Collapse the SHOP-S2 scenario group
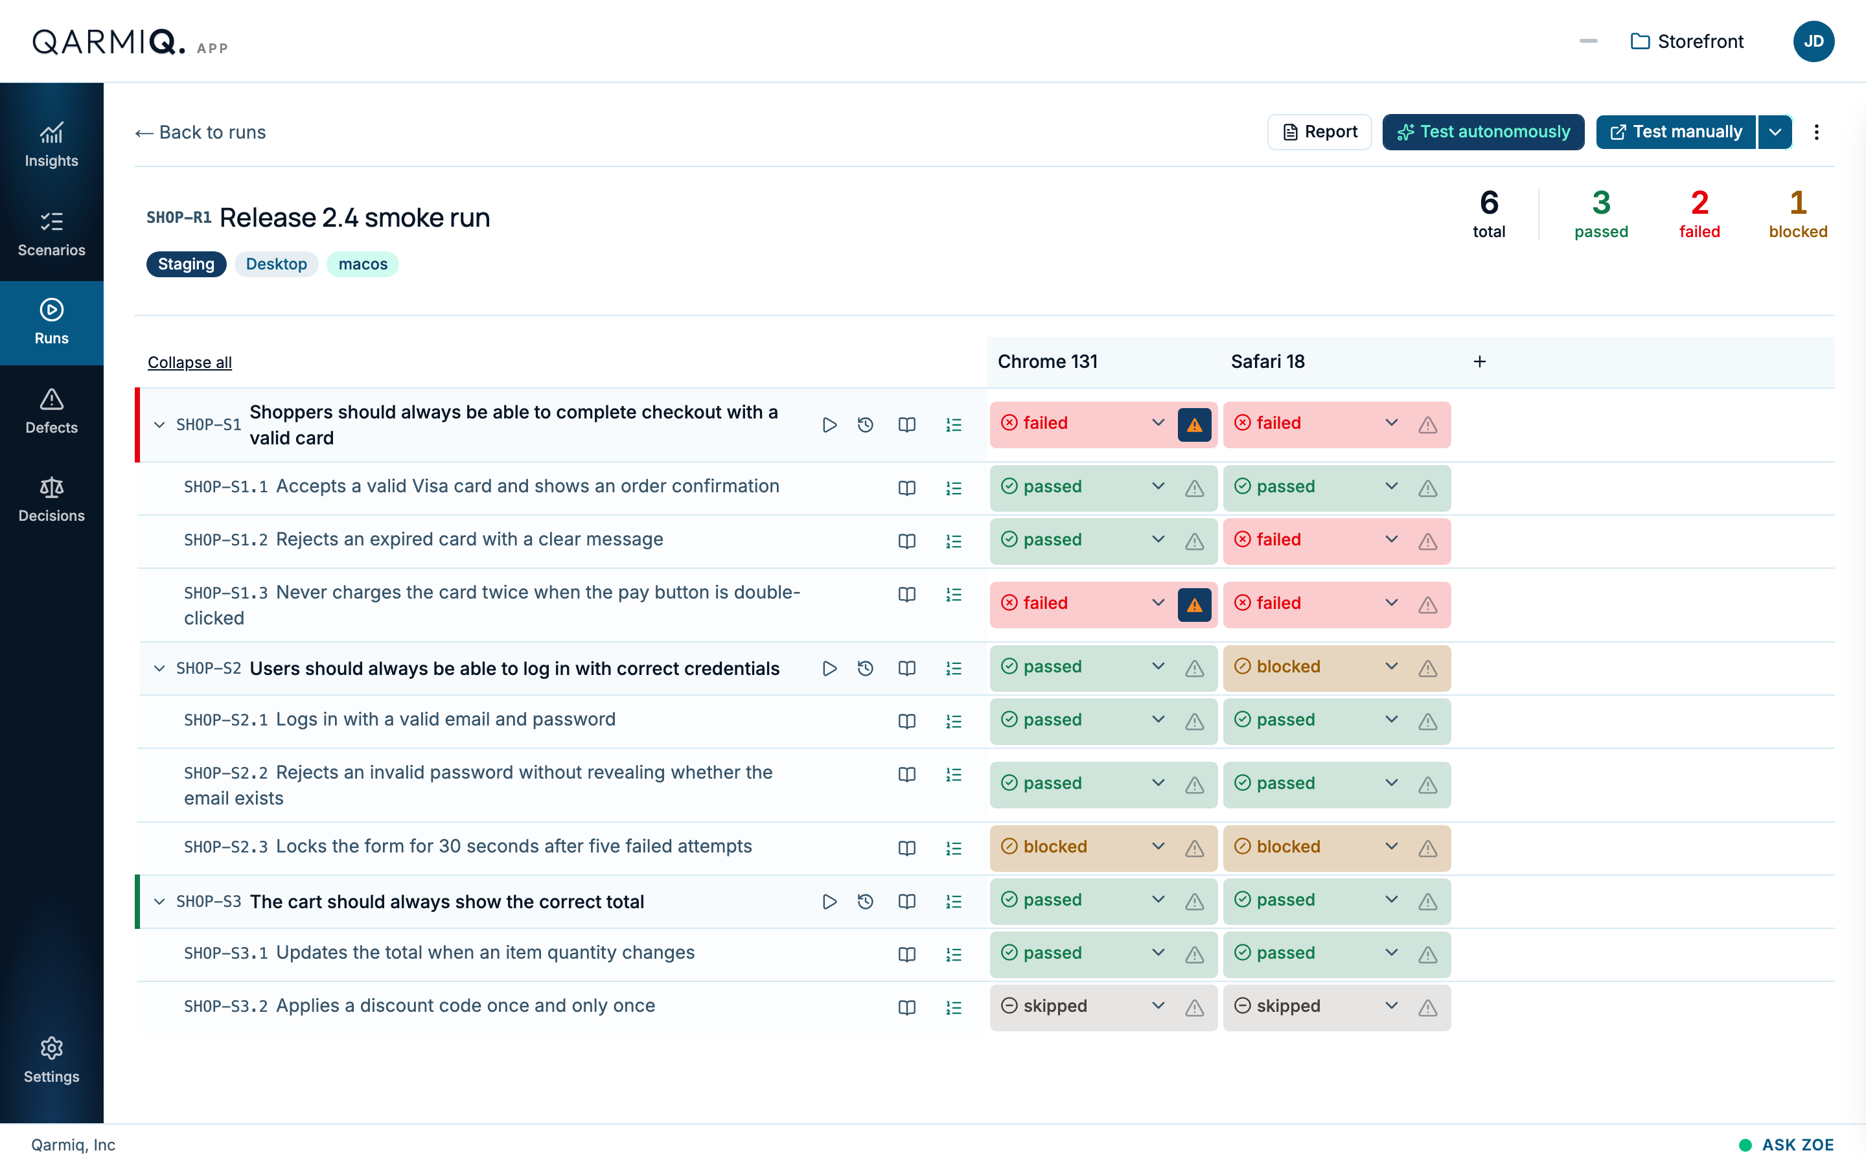This screenshot has width=1866, height=1166. coord(159,669)
